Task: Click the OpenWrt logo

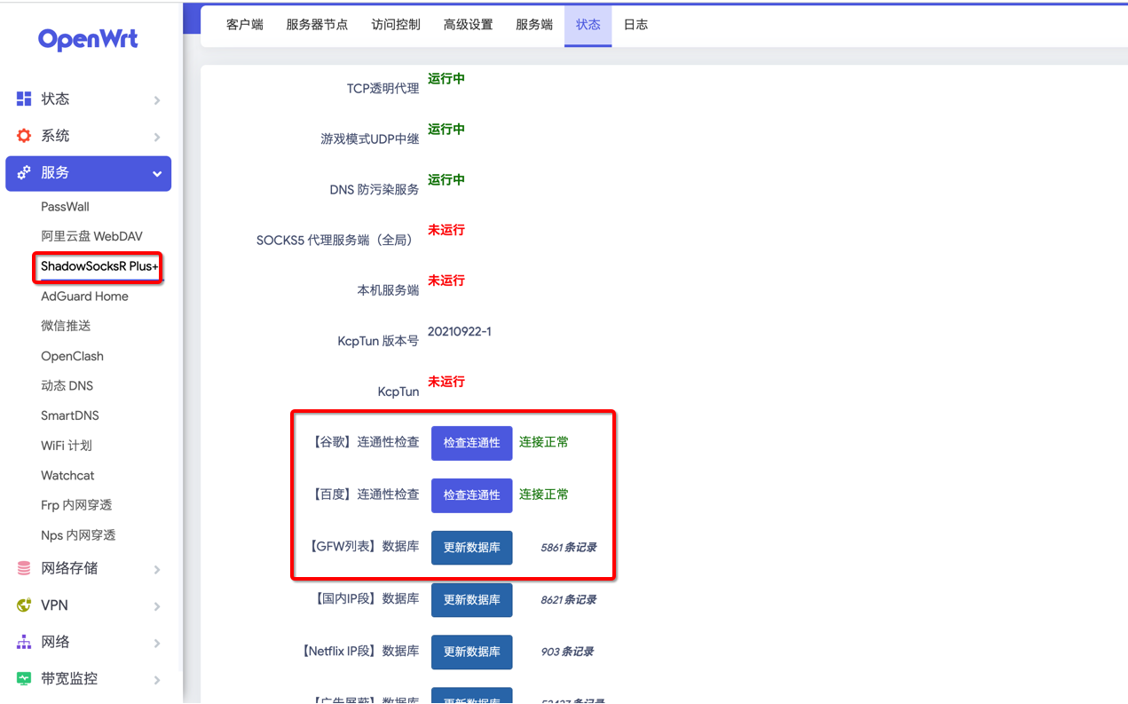Action: pos(88,39)
